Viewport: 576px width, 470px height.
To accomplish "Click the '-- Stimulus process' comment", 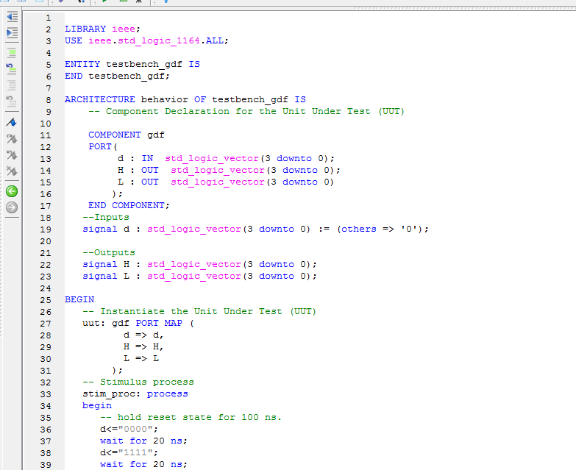I will [x=138, y=382].
